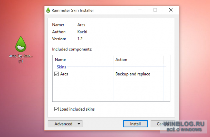Screen dimensions: 210x137
Task: Click the Kaelri author value
Action: (x=82, y=32)
